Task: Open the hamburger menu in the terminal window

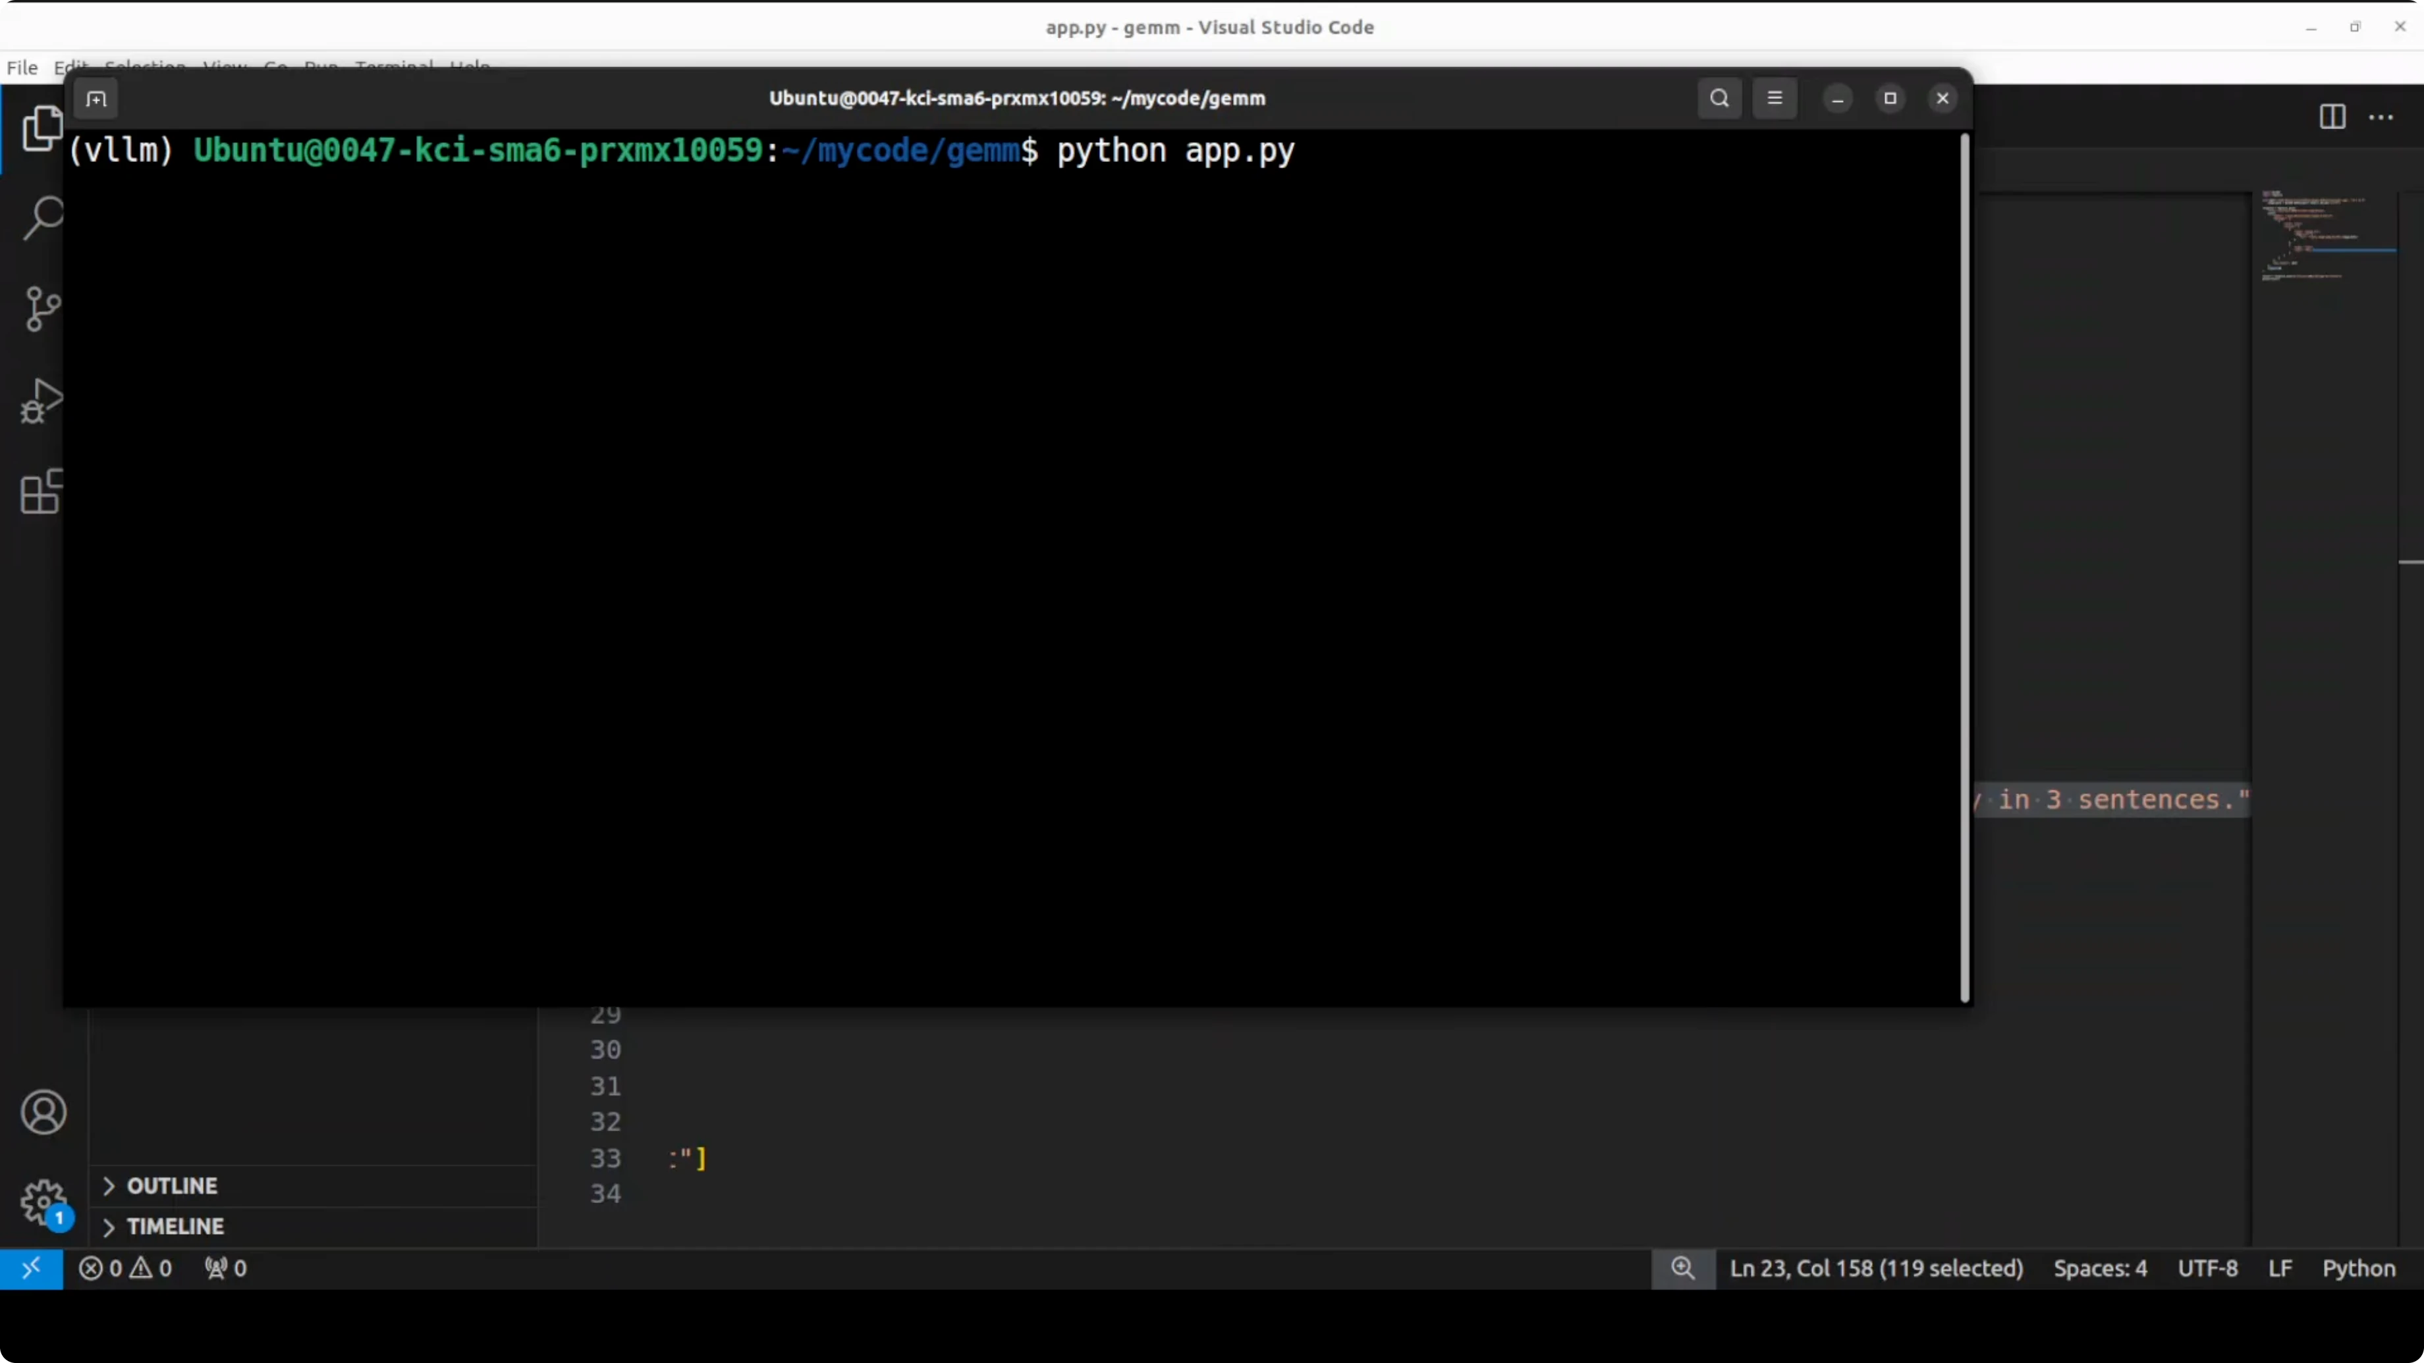Action: tap(1775, 98)
